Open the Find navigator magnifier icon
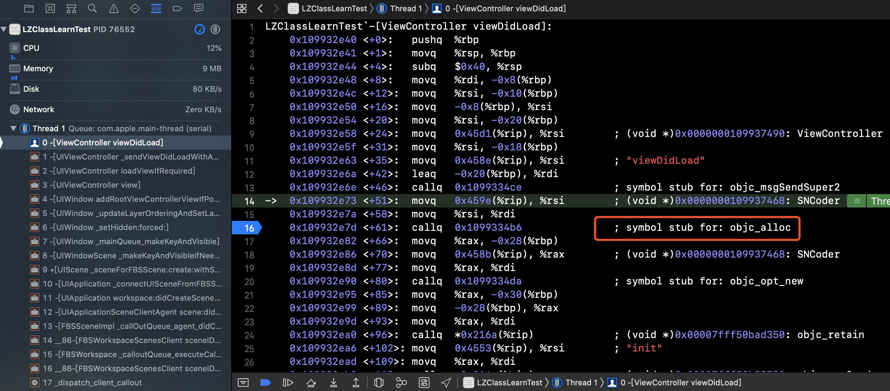The image size is (890, 391). 92,8
